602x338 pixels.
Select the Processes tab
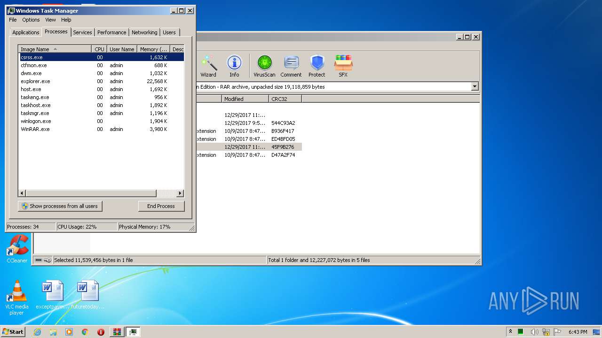[x=56, y=31]
